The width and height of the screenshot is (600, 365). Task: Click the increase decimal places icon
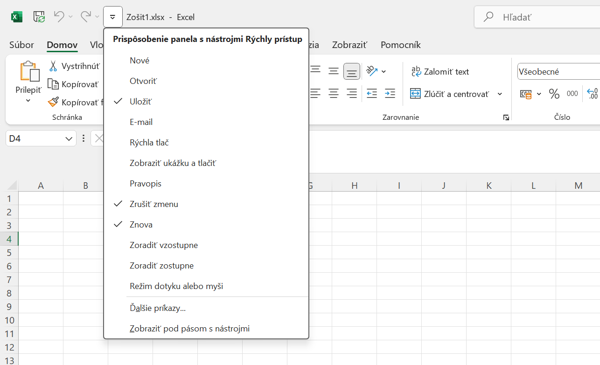tap(593, 94)
